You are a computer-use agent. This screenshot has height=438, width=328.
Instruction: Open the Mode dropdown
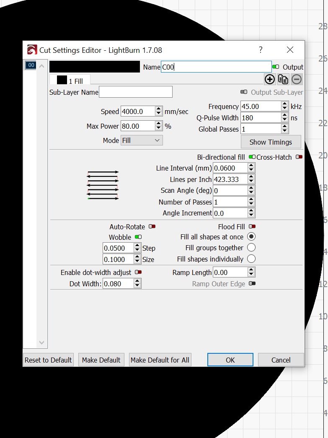142,140
